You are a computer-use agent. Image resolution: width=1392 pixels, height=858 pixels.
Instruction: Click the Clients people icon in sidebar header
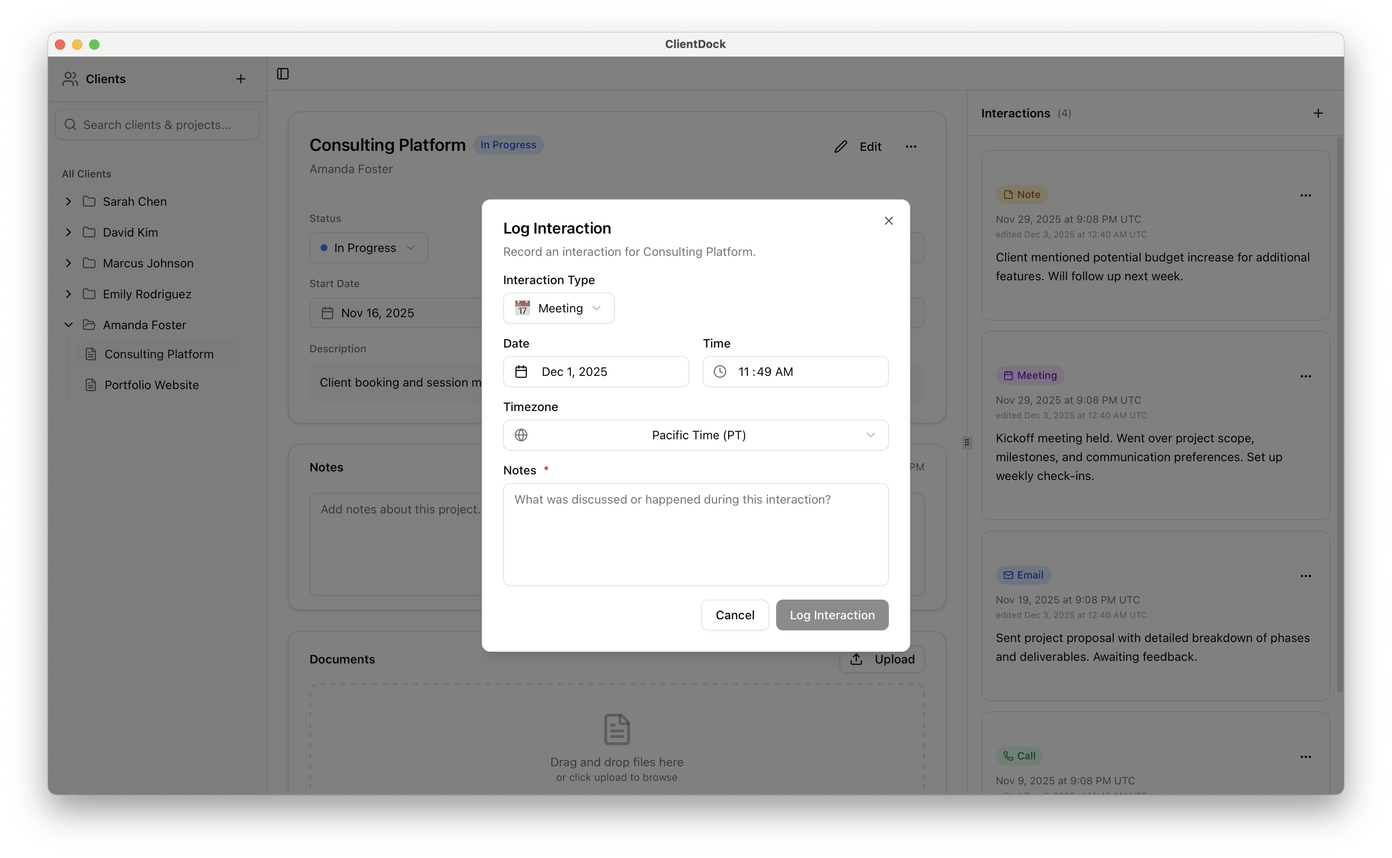click(x=70, y=79)
